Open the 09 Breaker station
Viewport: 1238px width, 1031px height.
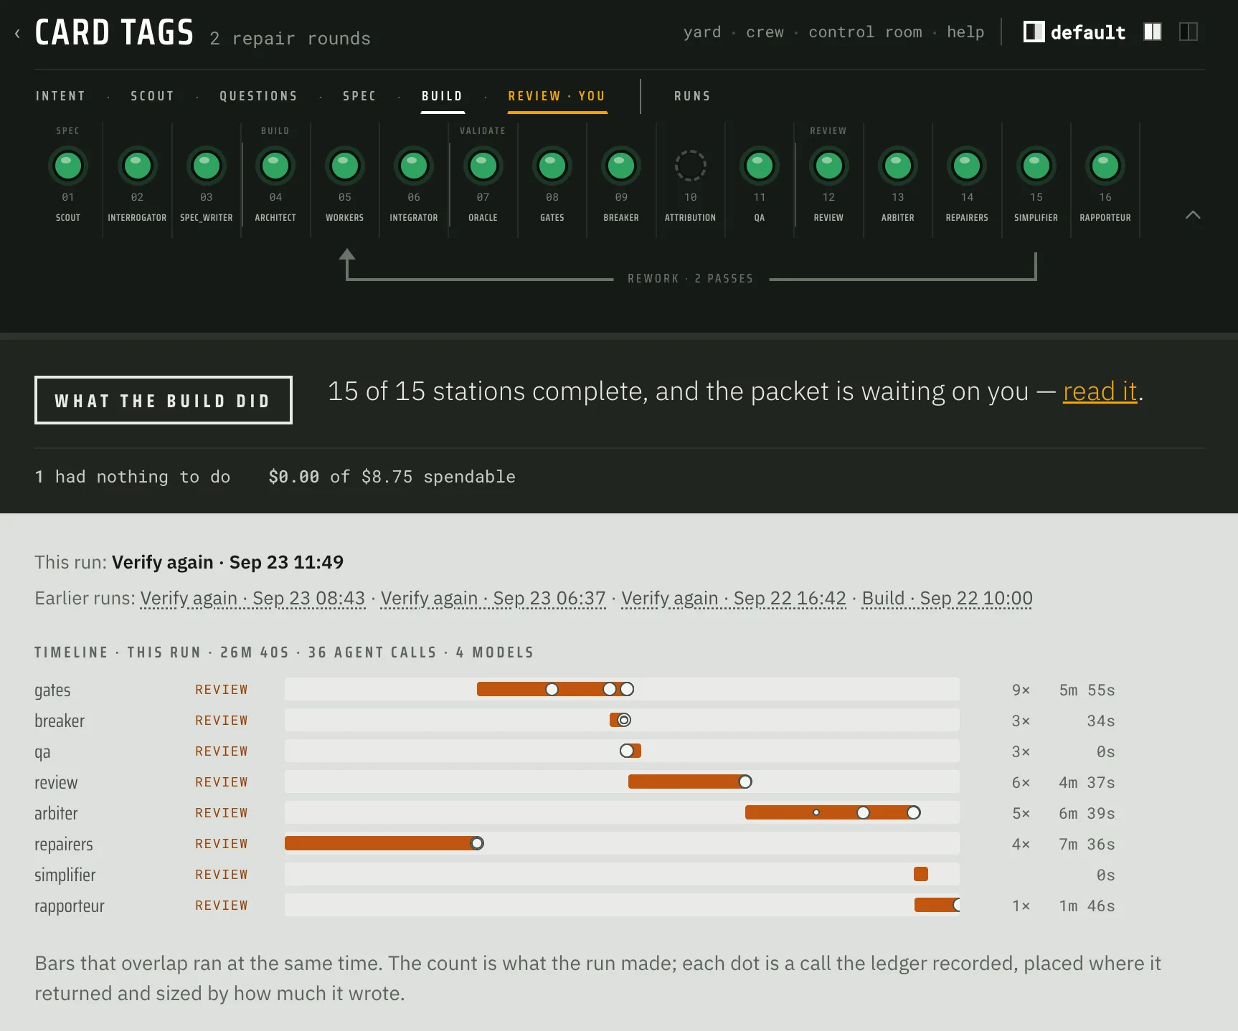pyautogui.click(x=621, y=166)
